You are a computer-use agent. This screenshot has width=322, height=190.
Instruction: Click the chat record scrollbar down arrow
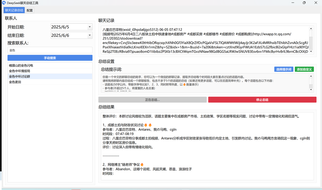pos(311,51)
